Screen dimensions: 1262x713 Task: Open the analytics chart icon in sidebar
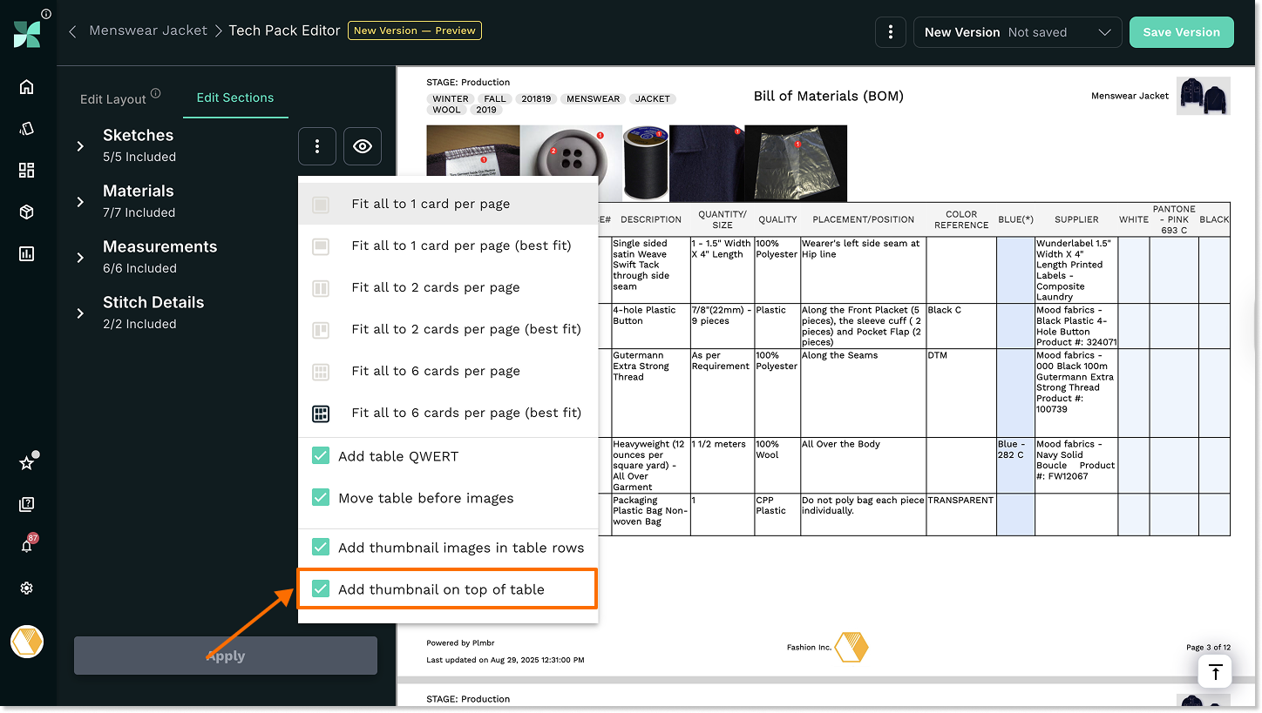[26, 254]
